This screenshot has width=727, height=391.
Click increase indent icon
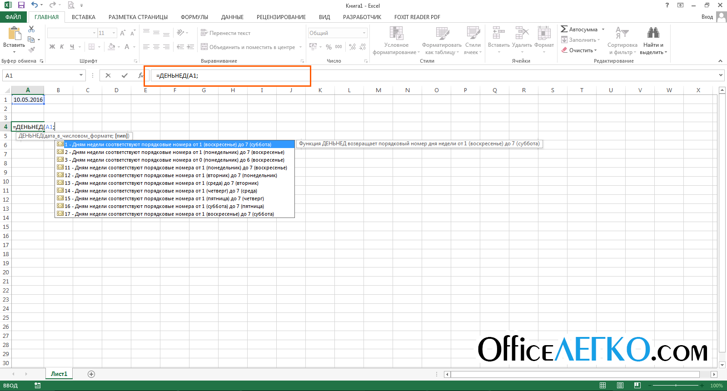tap(191, 47)
